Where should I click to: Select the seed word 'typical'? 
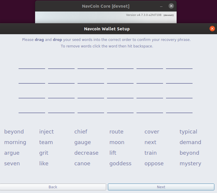coord(188,132)
